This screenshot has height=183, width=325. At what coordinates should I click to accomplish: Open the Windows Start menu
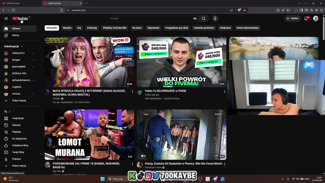103,179
